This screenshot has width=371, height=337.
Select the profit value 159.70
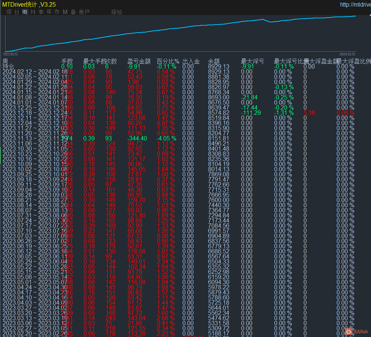[137, 200]
